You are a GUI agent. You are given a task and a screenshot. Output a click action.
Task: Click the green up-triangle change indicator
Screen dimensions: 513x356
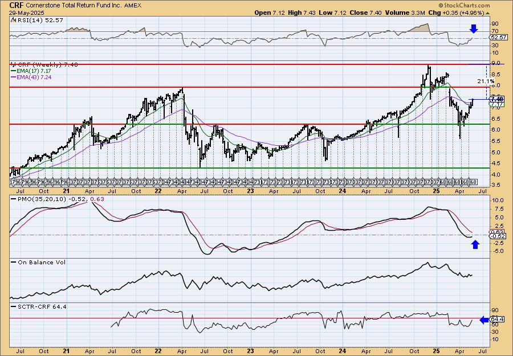pos(487,13)
